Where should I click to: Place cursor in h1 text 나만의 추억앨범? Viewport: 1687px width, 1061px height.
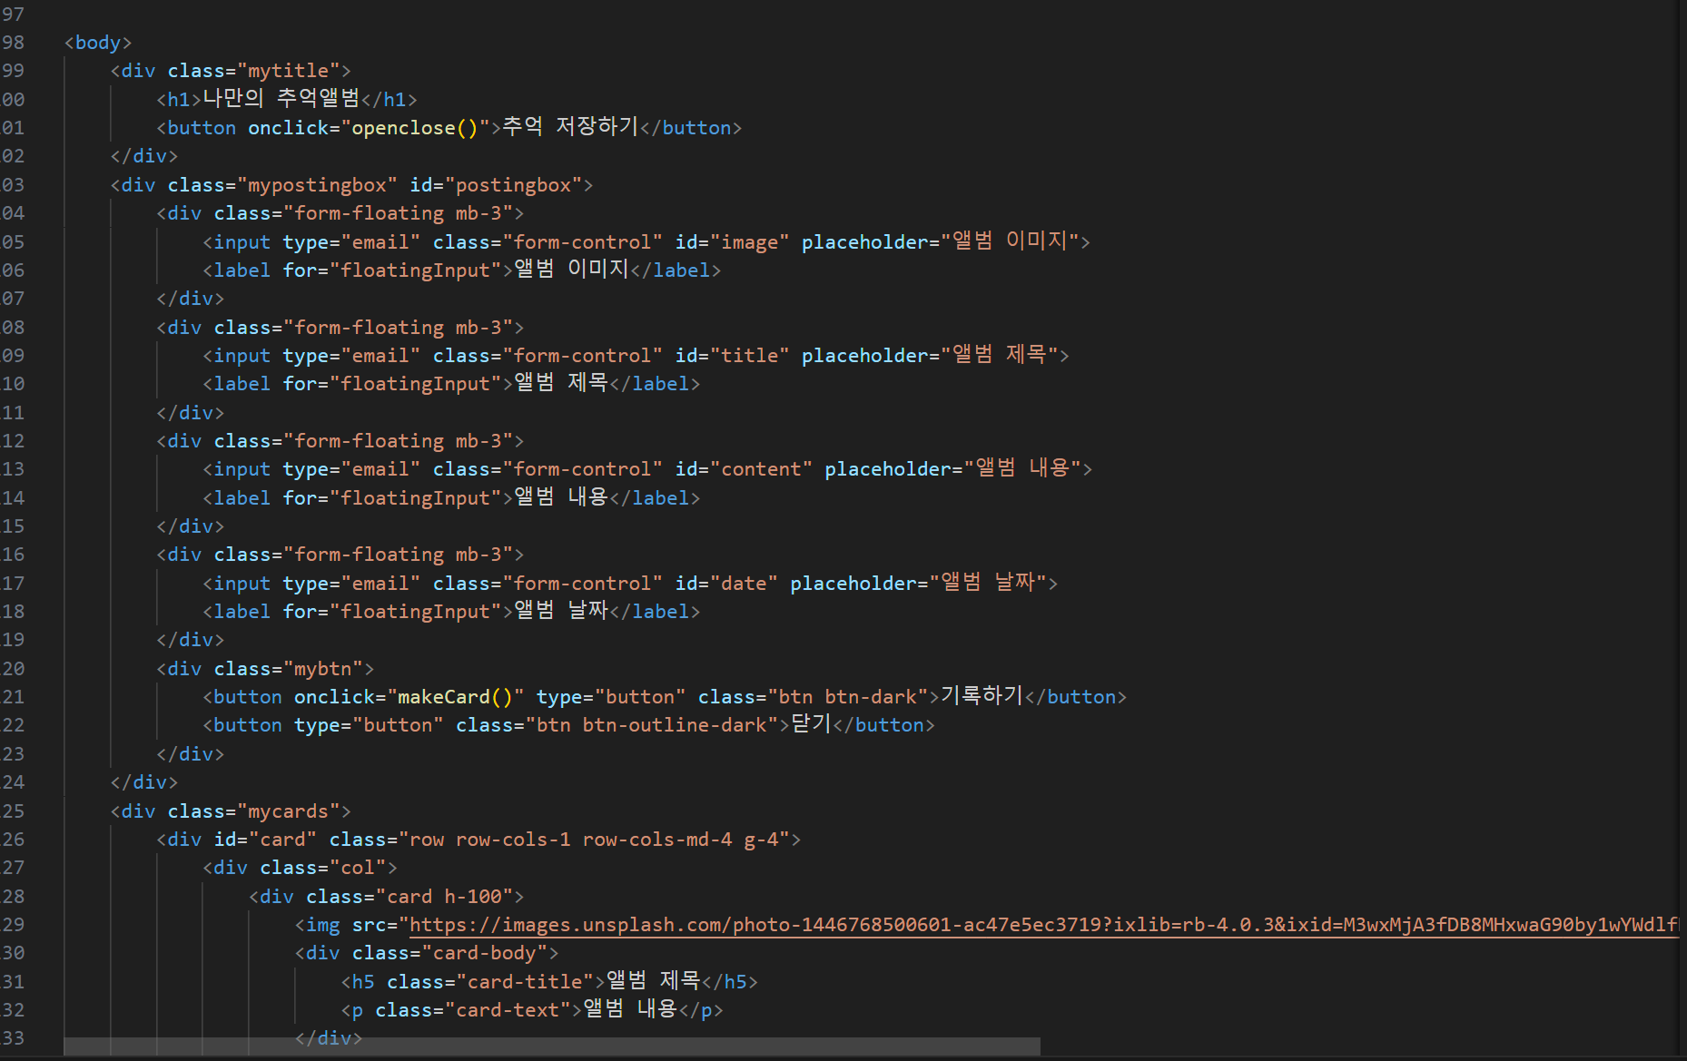coord(281,98)
